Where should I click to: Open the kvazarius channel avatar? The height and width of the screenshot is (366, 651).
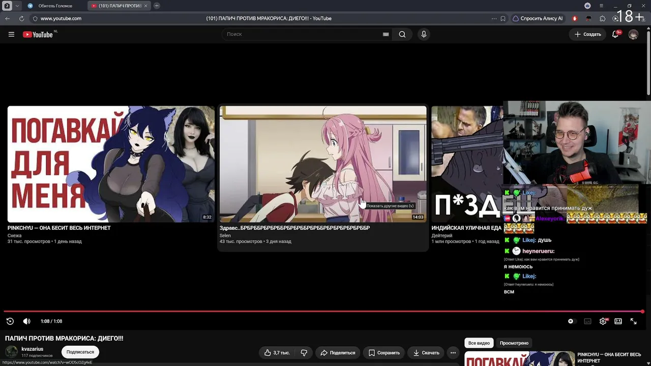pos(12,352)
